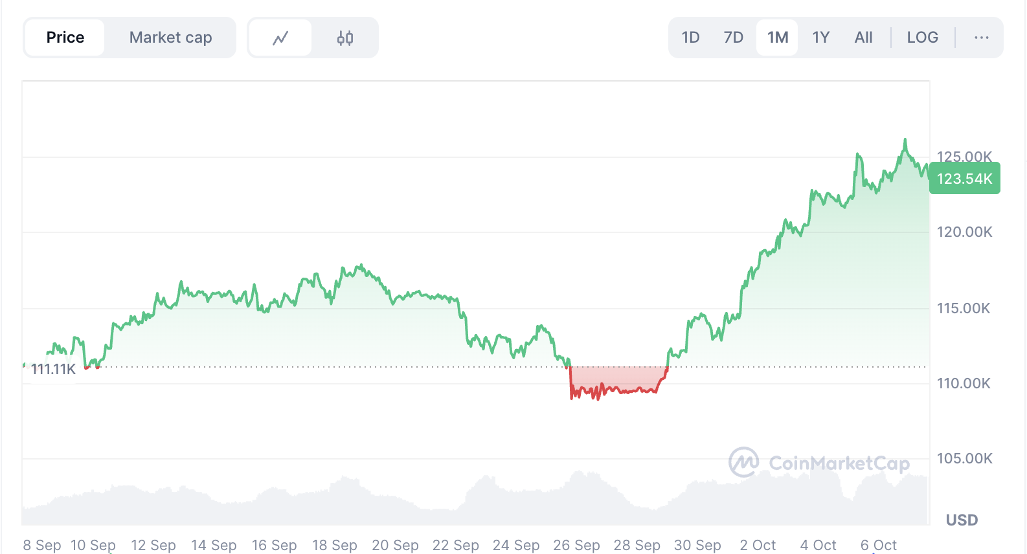This screenshot has height=554, width=1027.
Task: Set time range to 1Y
Action: [820, 38]
